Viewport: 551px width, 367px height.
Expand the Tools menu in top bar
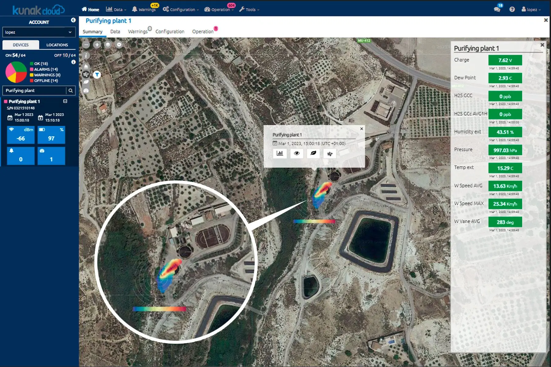pyautogui.click(x=249, y=9)
